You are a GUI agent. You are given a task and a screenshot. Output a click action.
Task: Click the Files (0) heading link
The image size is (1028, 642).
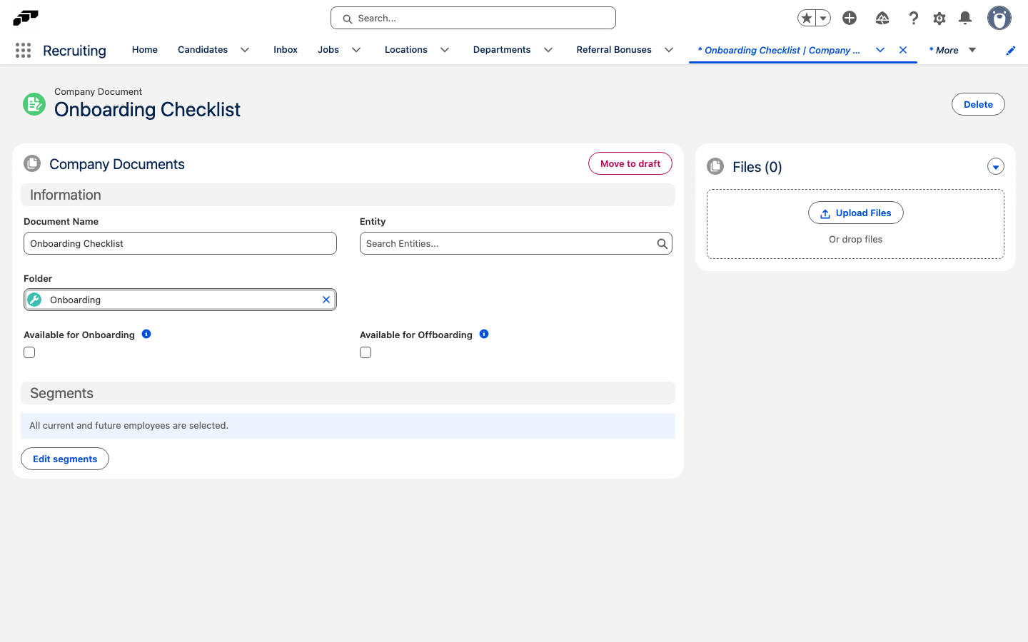pos(757,167)
